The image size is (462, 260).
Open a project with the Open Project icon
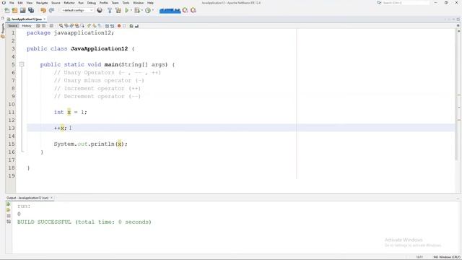click(22, 10)
